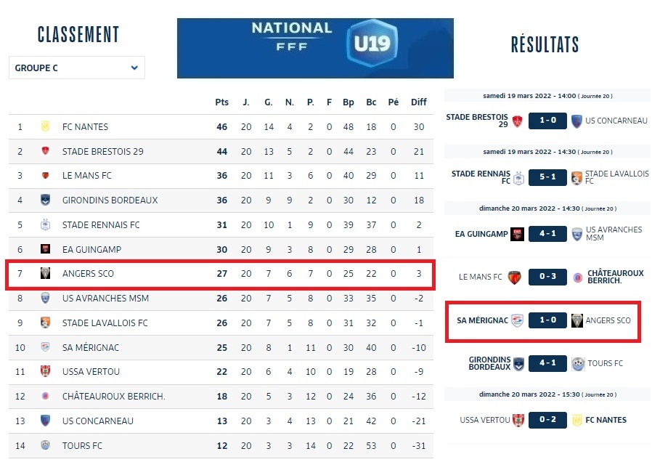
Task: Click the 1 - 0 score for SA Mérignac match
Action: click(x=547, y=320)
